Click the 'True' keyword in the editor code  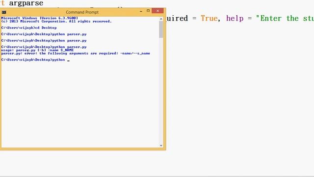209,19
